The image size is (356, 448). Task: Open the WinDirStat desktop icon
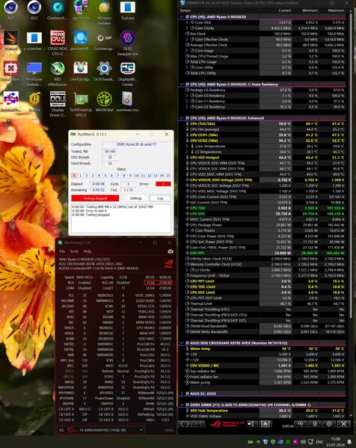(x=104, y=102)
